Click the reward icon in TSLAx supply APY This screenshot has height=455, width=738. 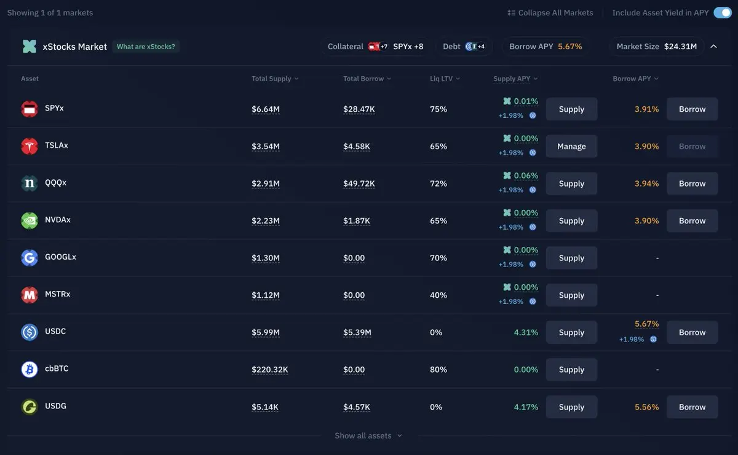533,153
